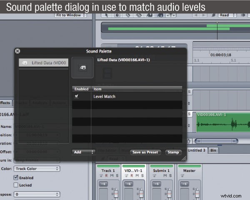Click Submix 1 output device icon

(x=154, y=175)
